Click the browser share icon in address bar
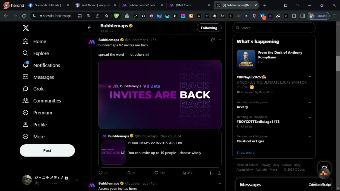The width and height of the screenshot is (340, 191). pyautogui.click(x=97, y=16)
